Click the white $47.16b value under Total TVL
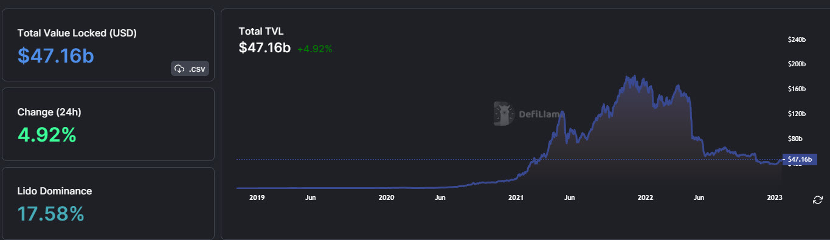This screenshot has height=240, width=830. pos(265,48)
